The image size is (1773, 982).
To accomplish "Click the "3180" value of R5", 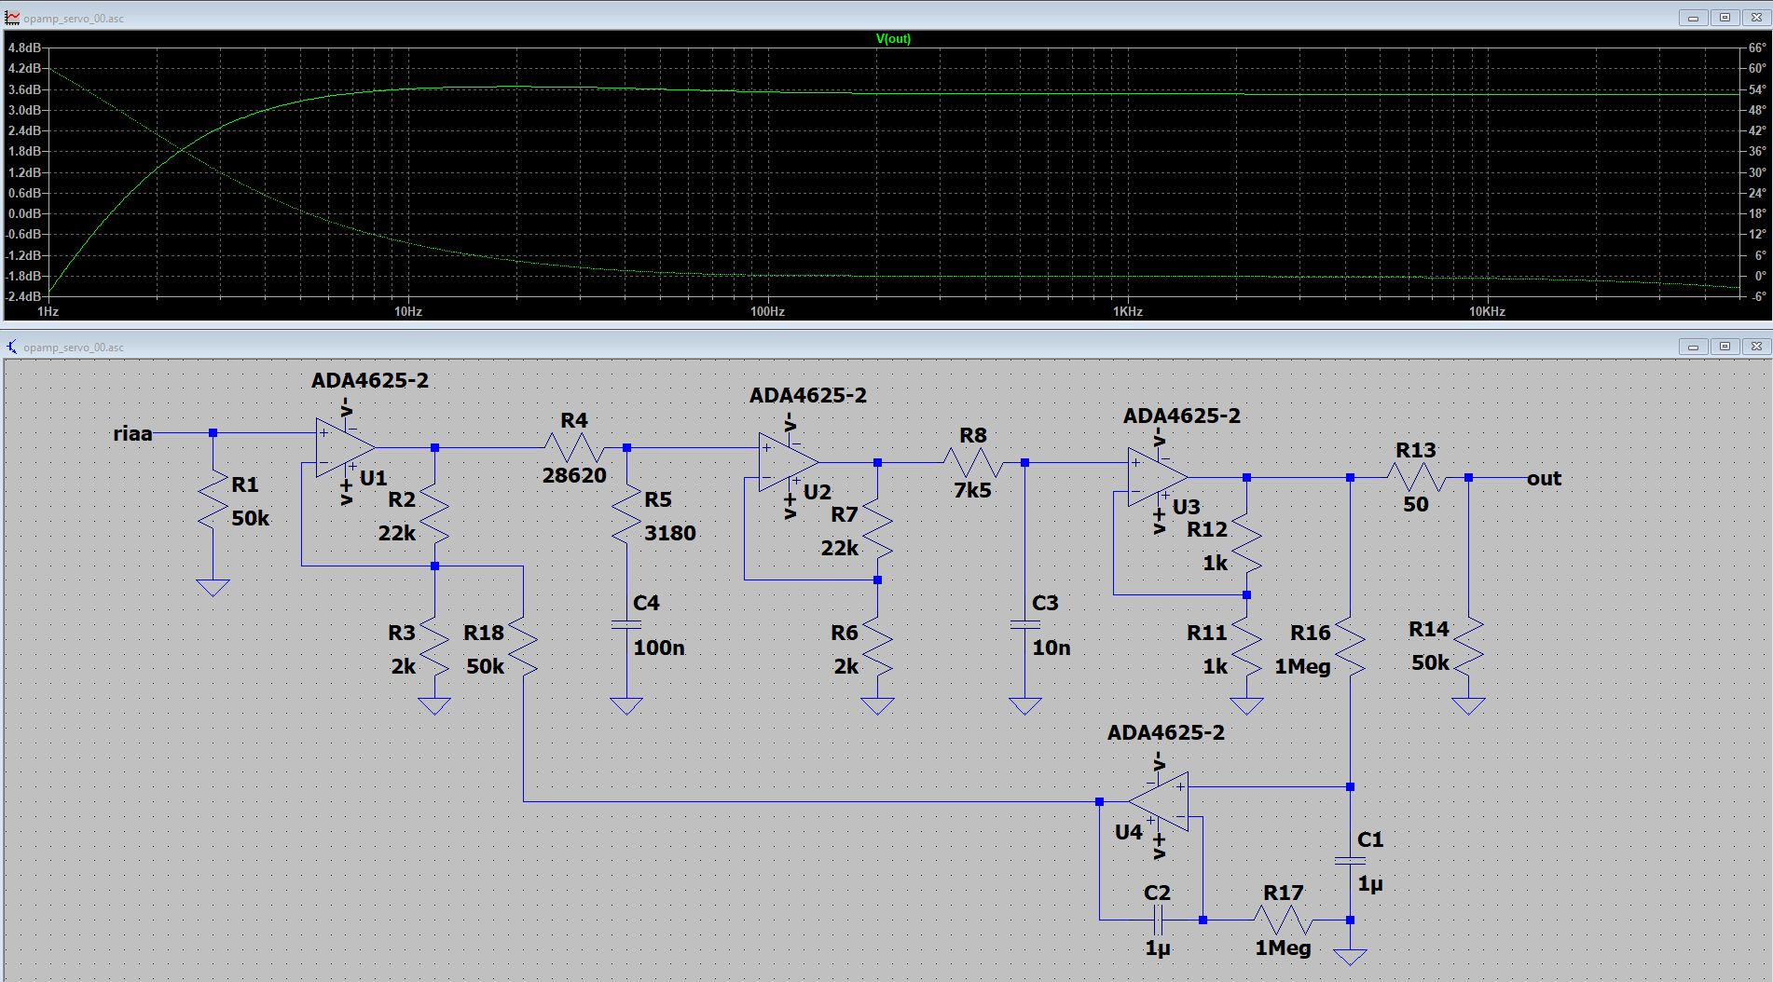I will [670, 533].
